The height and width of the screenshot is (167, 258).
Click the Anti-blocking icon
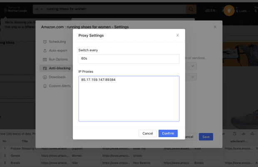pyautogui.click(x=45, y=68)
